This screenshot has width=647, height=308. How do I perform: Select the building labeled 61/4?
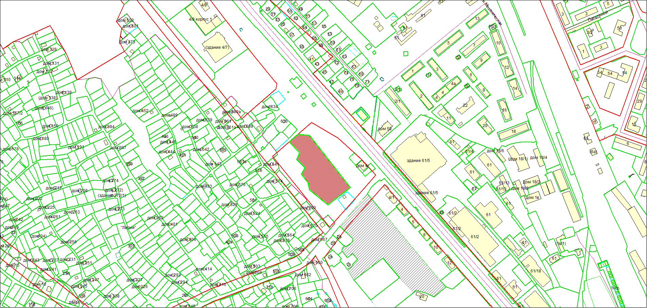(x=469, y=151)
